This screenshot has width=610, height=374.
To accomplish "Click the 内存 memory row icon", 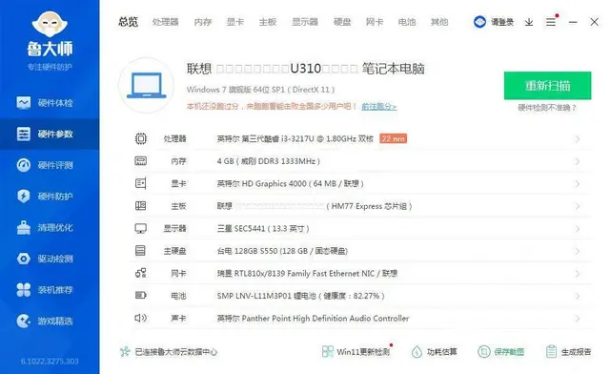I will tap(141, 161).
